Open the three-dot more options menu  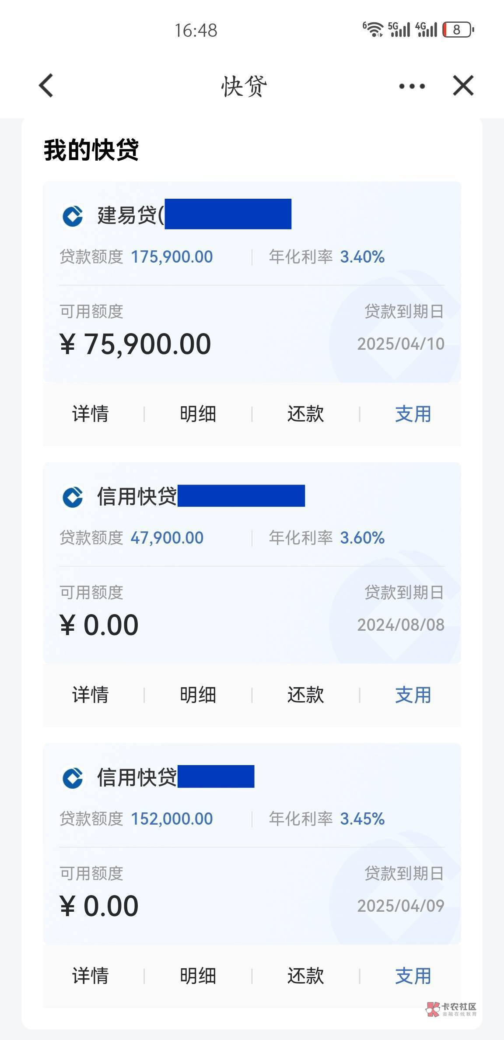point(412,86)
